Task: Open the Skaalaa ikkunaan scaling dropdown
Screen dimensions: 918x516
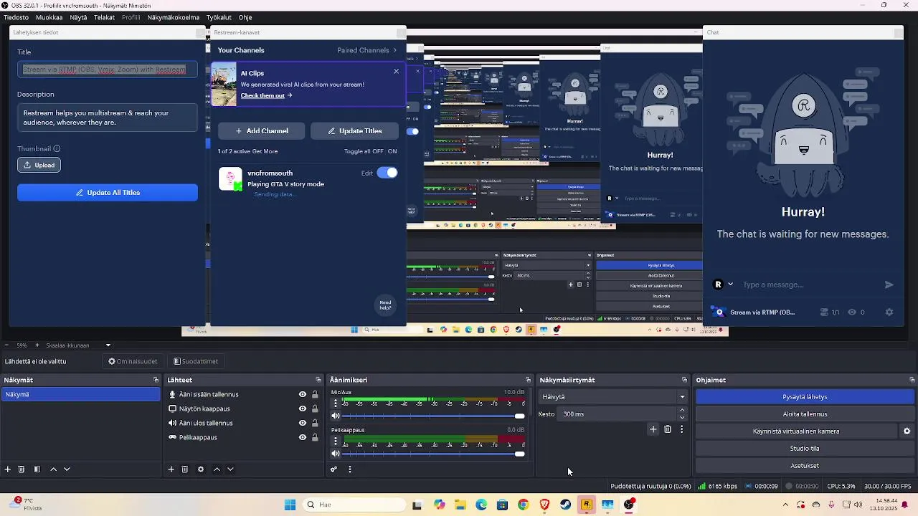Action: (78, 345)
